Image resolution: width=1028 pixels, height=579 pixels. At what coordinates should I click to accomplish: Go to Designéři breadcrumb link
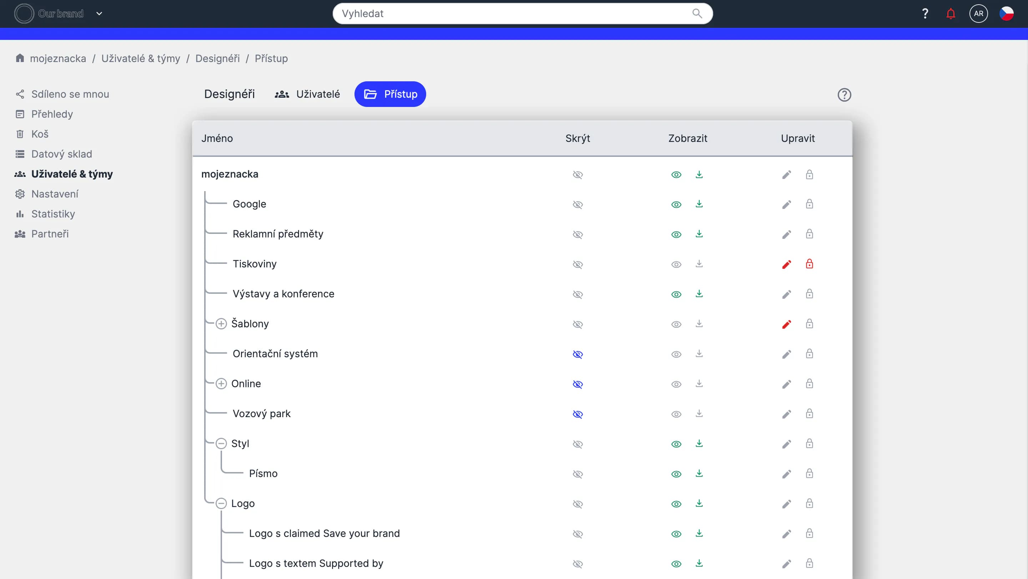click(217, 58)
